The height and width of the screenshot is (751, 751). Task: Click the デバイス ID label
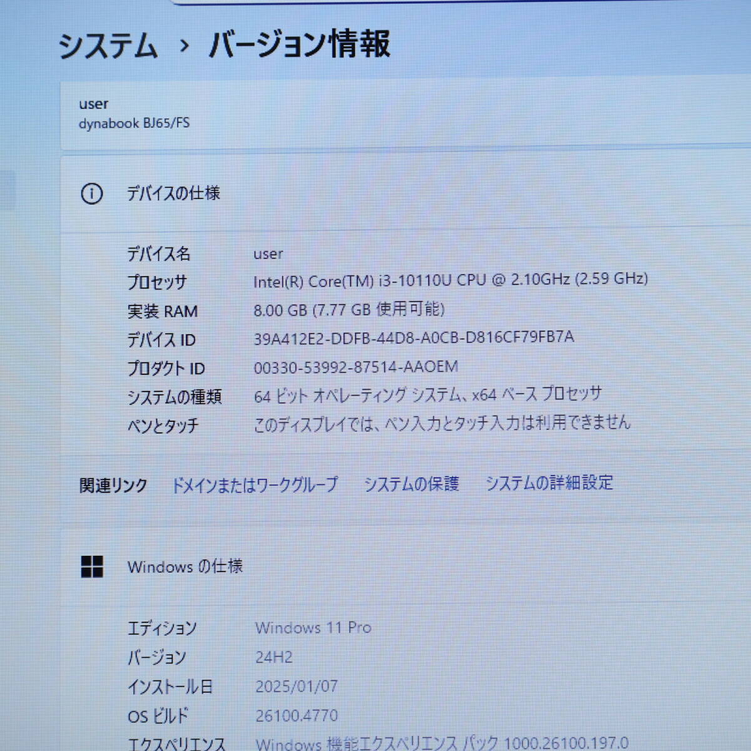pos(161,340)
